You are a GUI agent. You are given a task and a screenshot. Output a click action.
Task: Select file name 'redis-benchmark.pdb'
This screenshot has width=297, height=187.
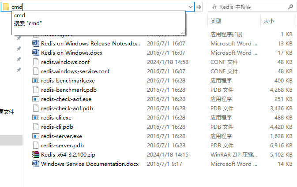69,90
